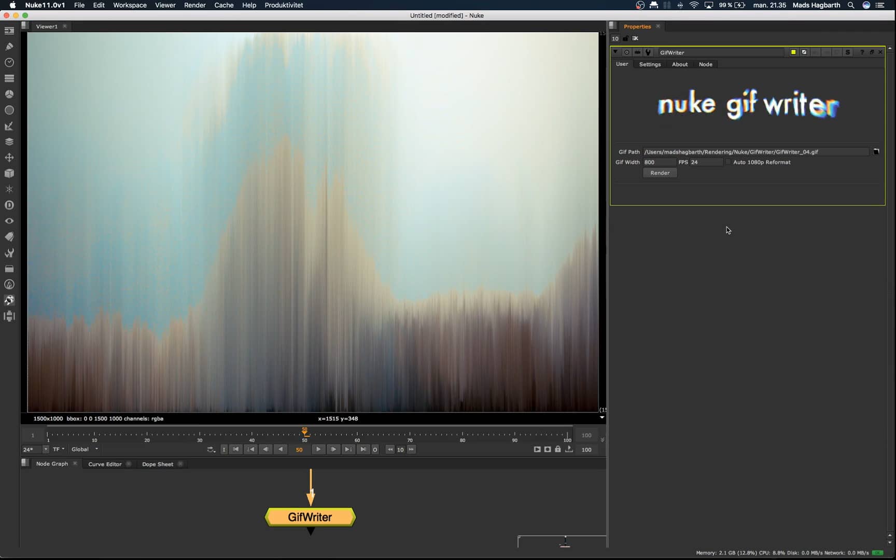Open the 3D tools cube icon

click(x=9, y=174)
